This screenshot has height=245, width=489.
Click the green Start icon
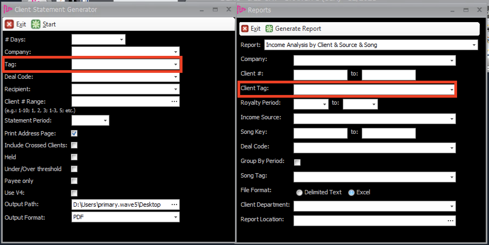tap(35, 24)
